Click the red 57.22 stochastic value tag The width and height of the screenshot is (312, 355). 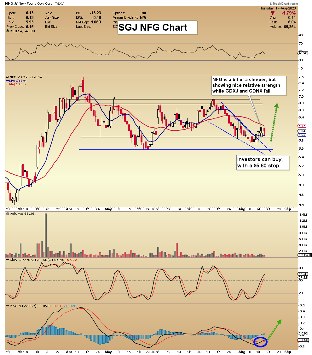303,277
